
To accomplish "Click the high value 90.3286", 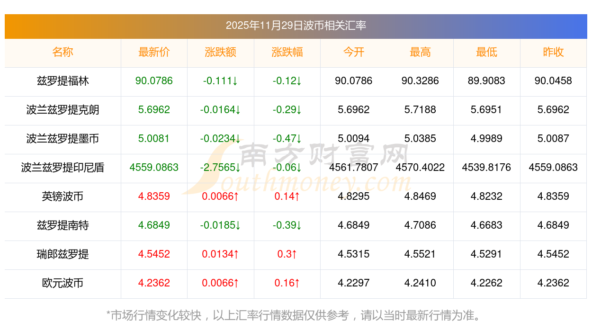I will pos(420,81).
